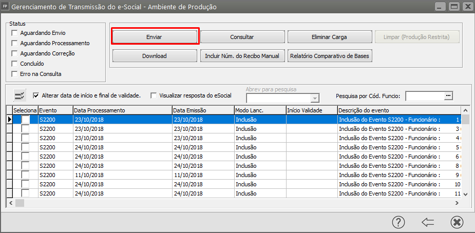Click the circled X exit icon

[457, 222]
